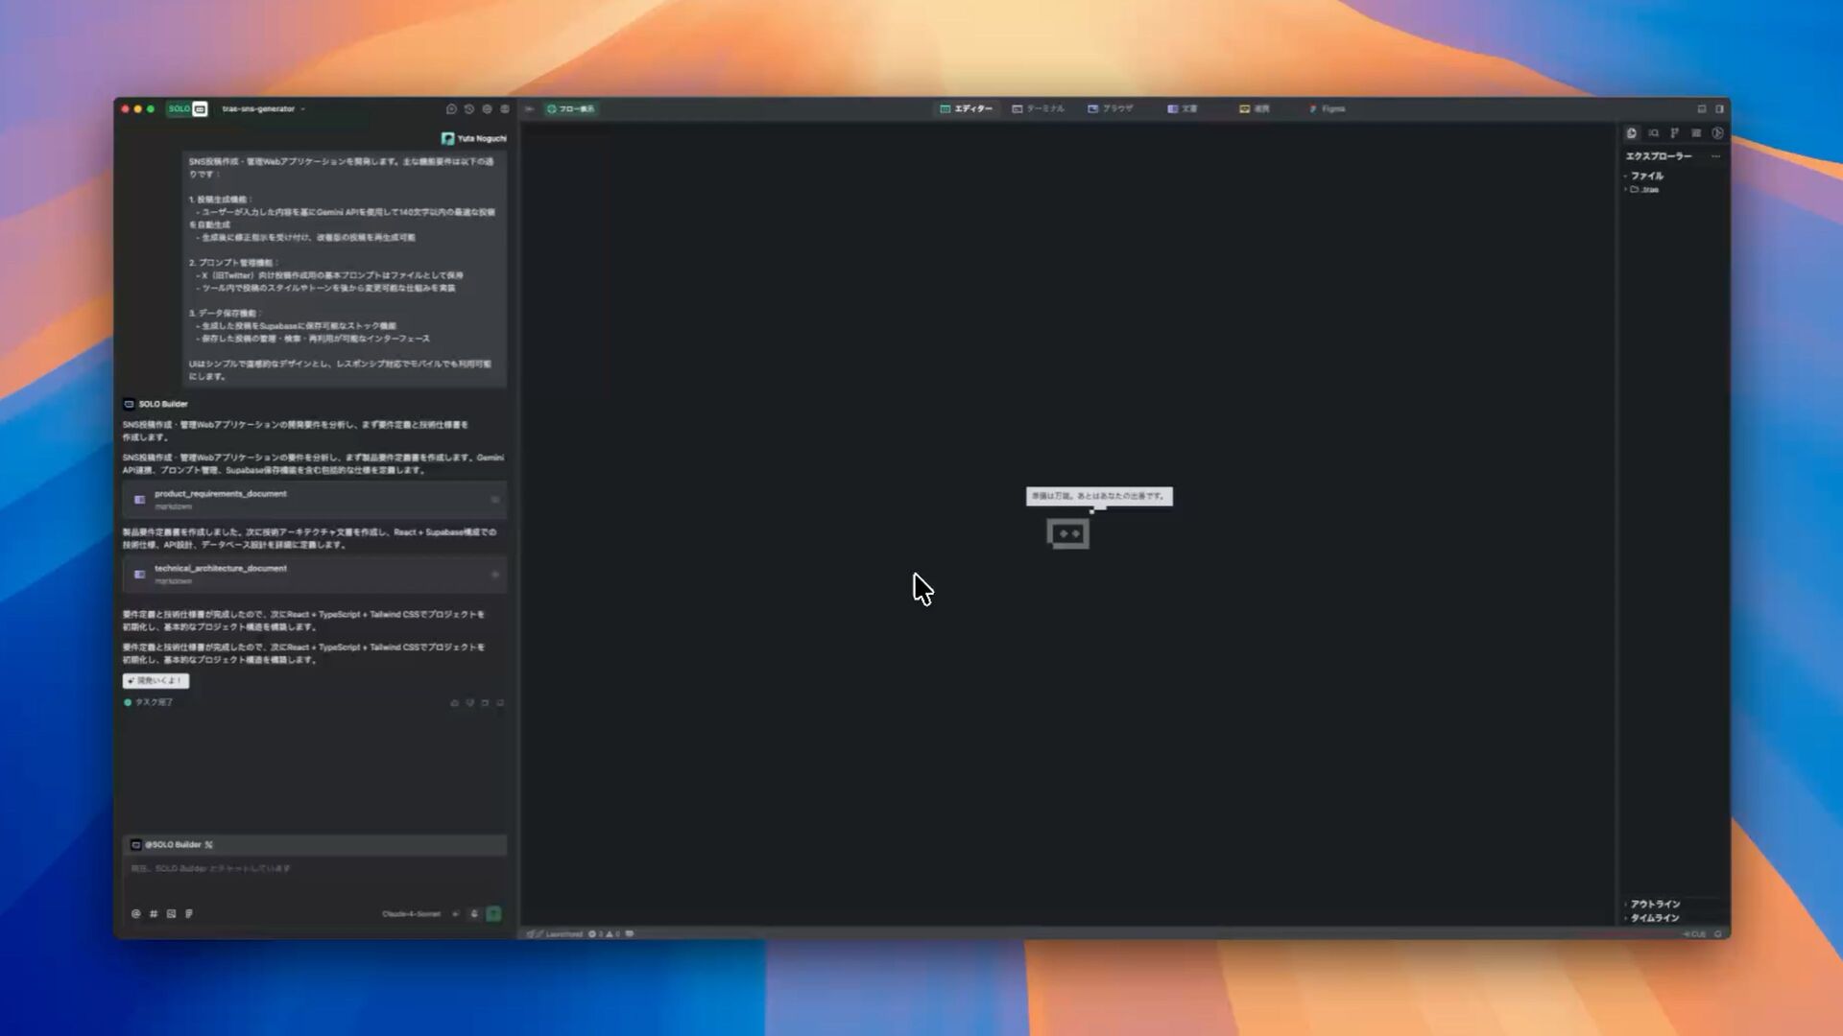Screen dimensions: 1843x1036
Task: Expand the .trae folder in explorer
Action: point(1644,190)
